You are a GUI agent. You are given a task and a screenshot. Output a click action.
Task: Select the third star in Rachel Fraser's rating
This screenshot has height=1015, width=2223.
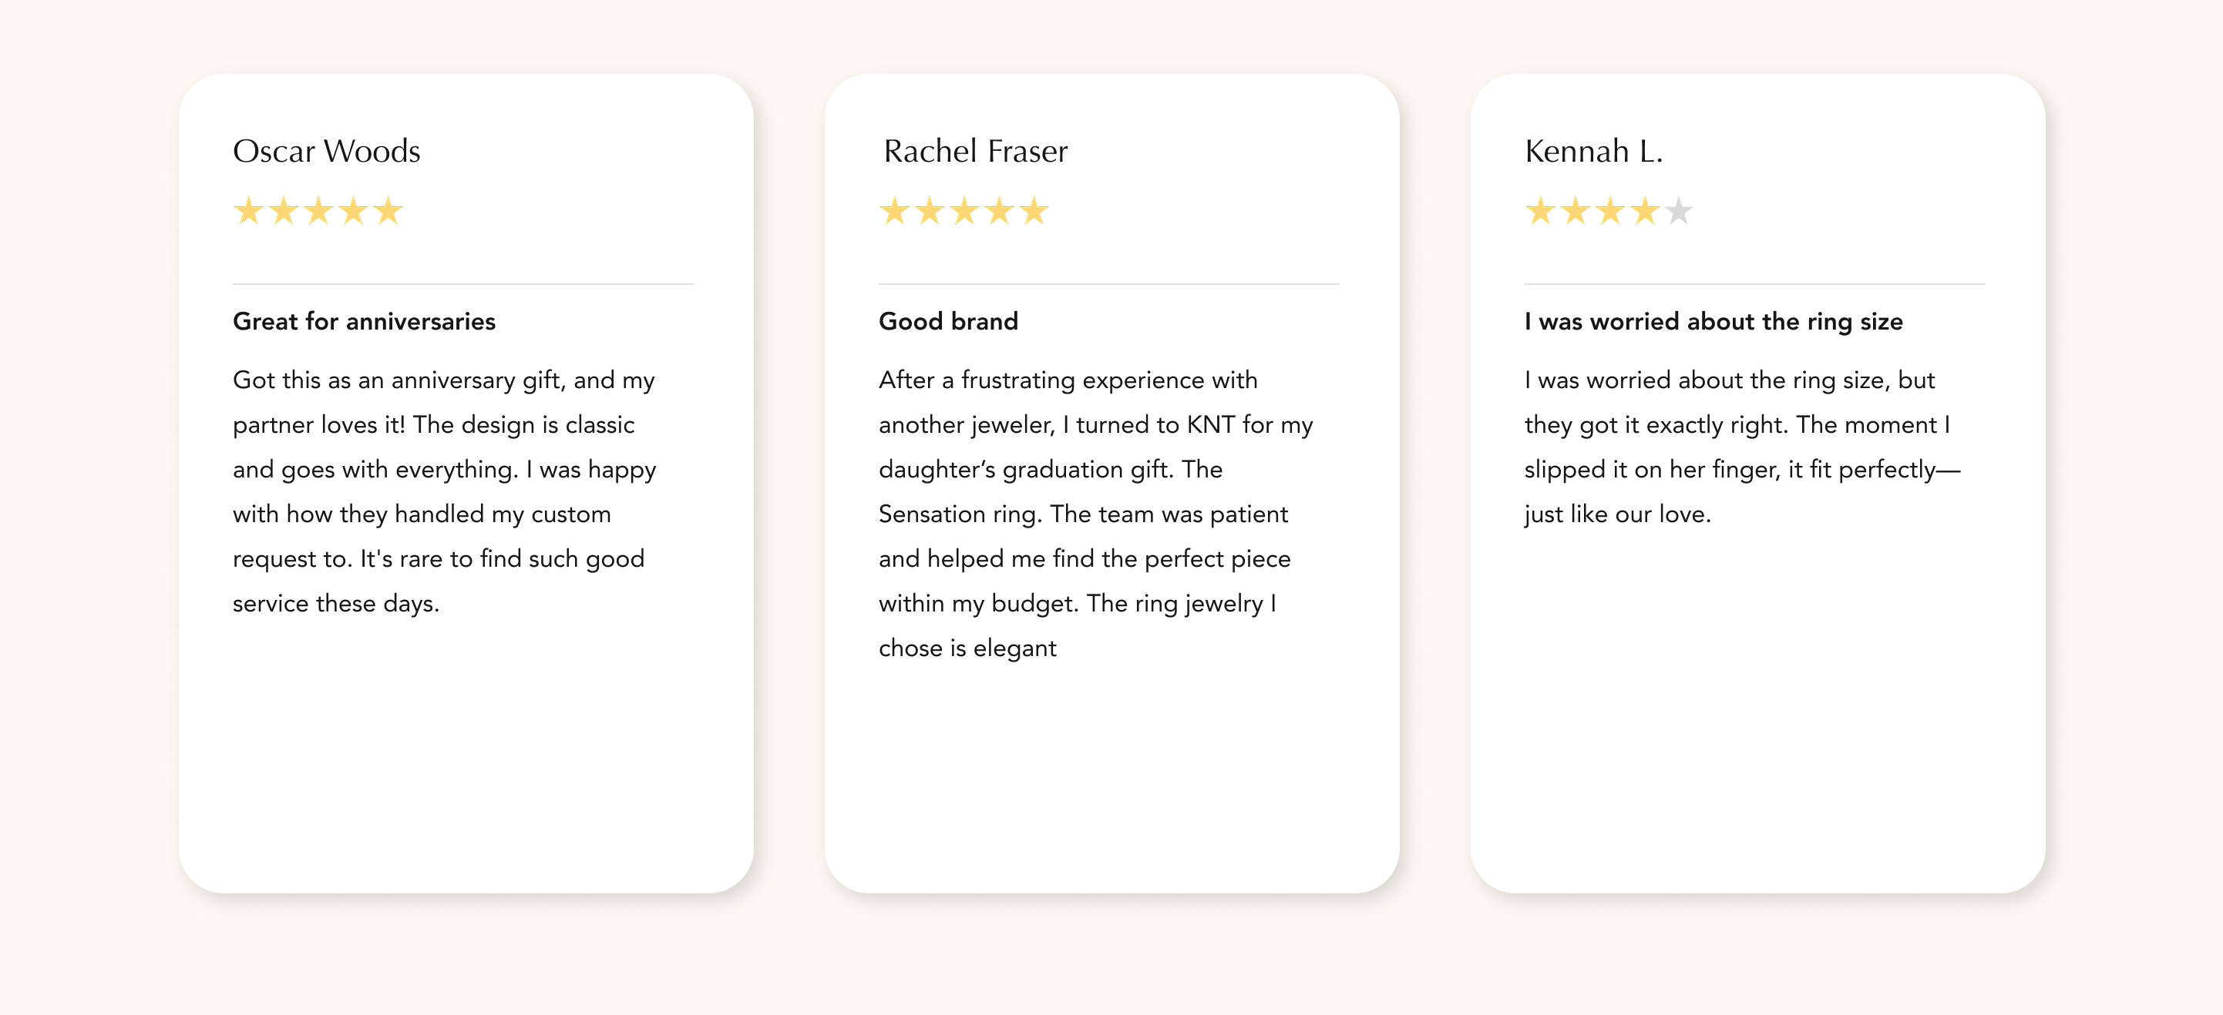(x=964, y=211)
